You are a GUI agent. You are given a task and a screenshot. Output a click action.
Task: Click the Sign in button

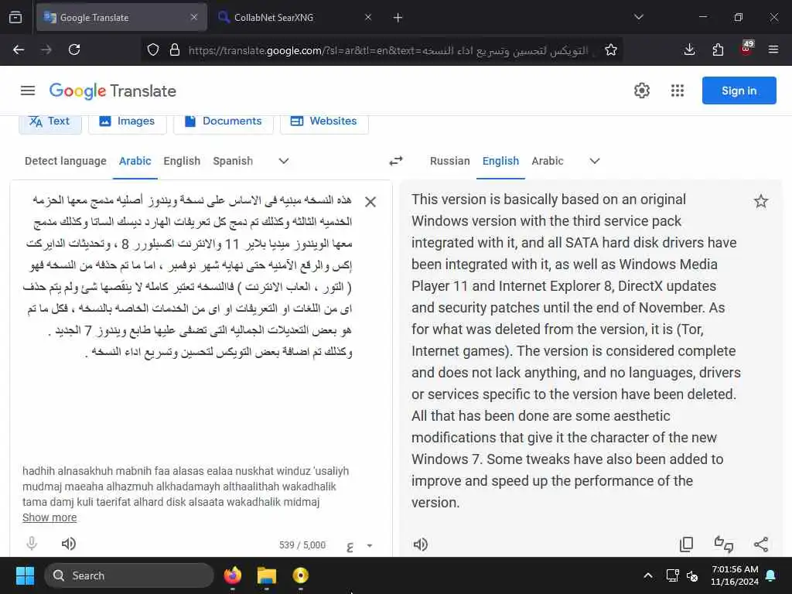point(739,91)
